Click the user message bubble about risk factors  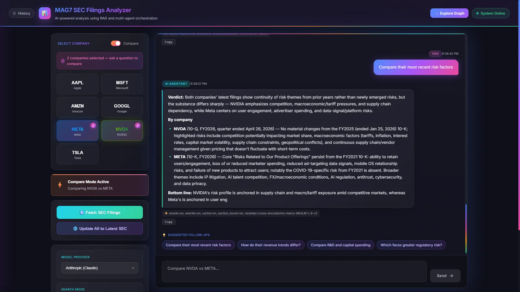click(x=416, y=67)
